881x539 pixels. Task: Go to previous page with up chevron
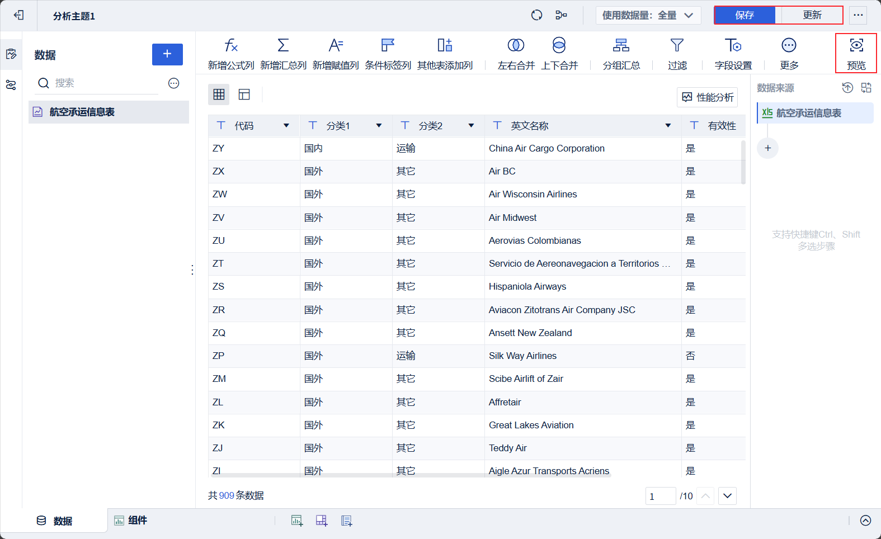706,496
